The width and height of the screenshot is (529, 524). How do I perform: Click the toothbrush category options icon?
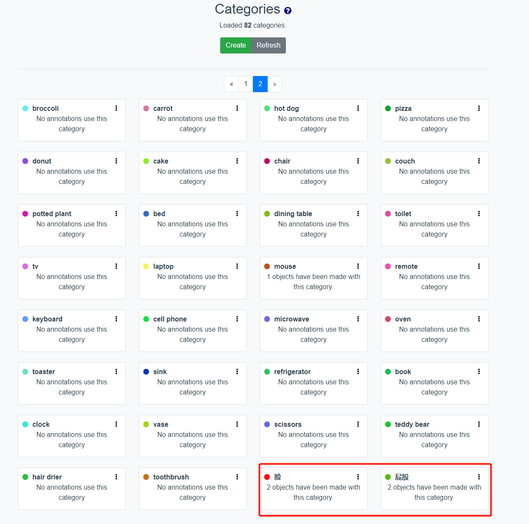click(x=237, y=477)
